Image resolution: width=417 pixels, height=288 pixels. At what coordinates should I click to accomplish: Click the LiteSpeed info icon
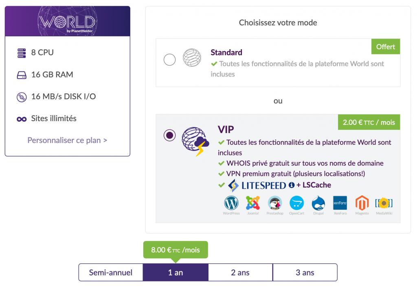point(292,185)
